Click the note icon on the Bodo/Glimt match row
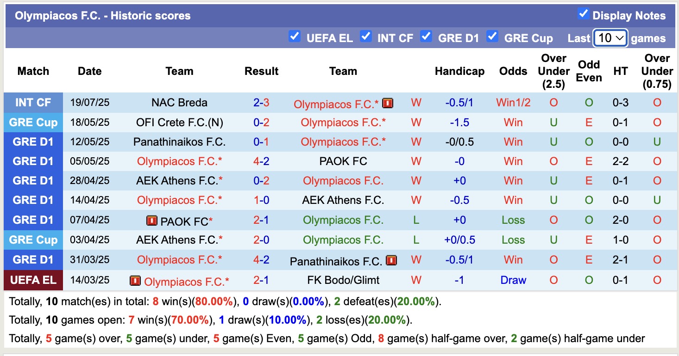This screenshot has width=679, height=356. pyautogui.click(x=135, y=280)
